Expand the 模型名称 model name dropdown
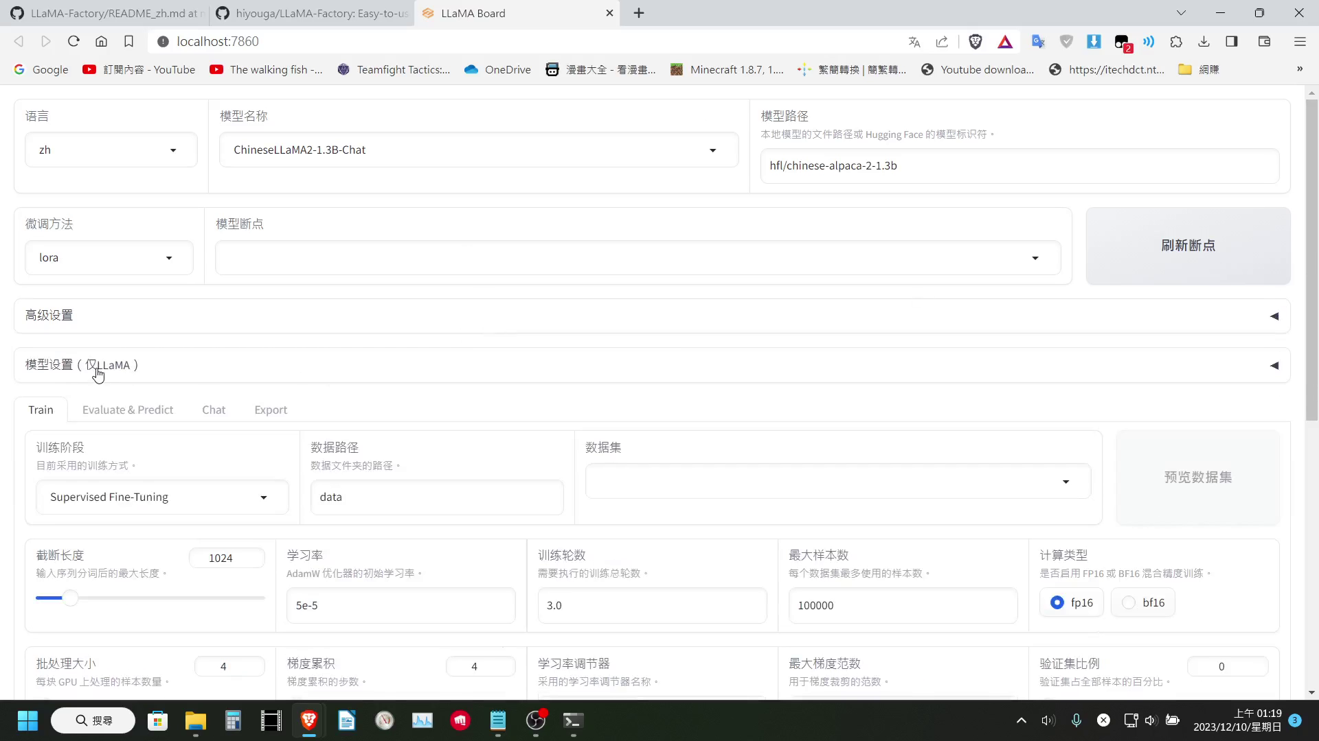This screenshot has height=741, width=1319. (714, 150)
